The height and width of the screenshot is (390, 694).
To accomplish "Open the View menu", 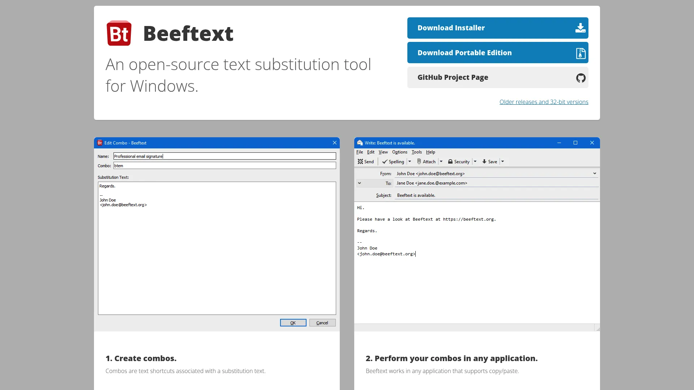I will tap(383, 152).
